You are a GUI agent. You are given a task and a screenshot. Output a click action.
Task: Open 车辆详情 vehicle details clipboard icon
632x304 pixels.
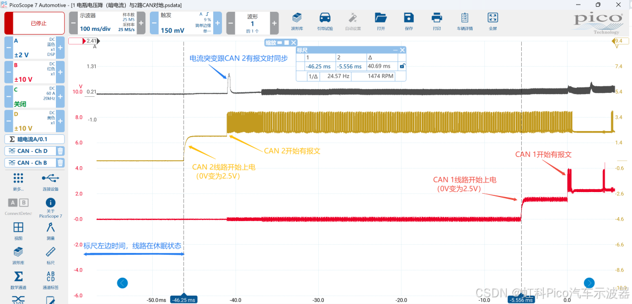click(x=465, y=21)
